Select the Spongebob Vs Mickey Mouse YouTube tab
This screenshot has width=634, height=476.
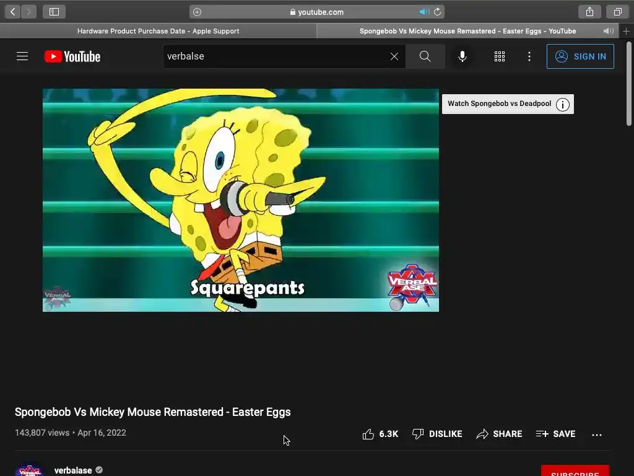[467, 31]
